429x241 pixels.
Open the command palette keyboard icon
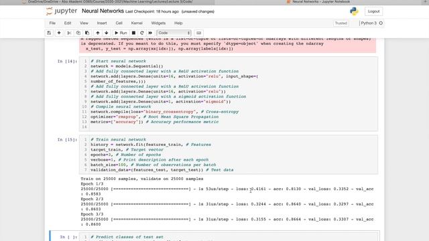199,33
